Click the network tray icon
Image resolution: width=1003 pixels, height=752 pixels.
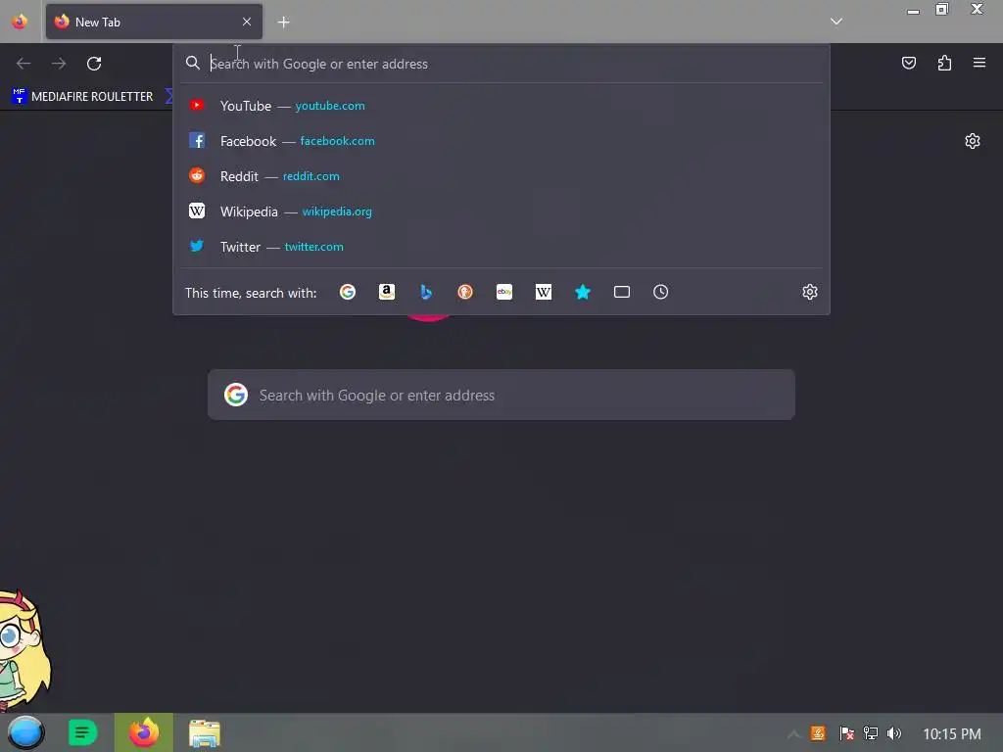[871, 733]
